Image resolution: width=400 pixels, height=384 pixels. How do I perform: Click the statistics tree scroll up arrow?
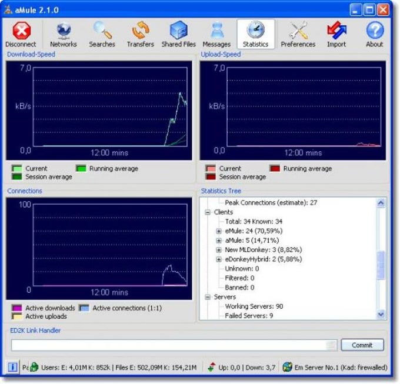click(381, 203)
